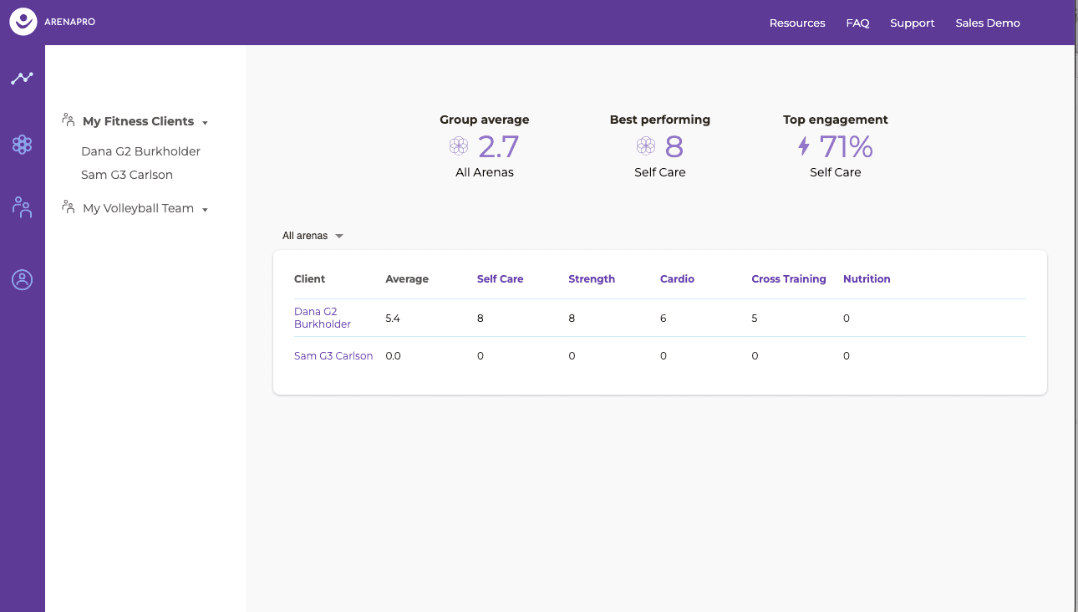The width and height of the screenshot is (1078, 612).
Task: Click the lightning bolt next to 71%
Action: 803,145
